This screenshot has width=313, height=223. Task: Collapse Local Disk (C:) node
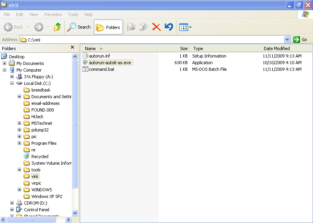click(12, 83)
